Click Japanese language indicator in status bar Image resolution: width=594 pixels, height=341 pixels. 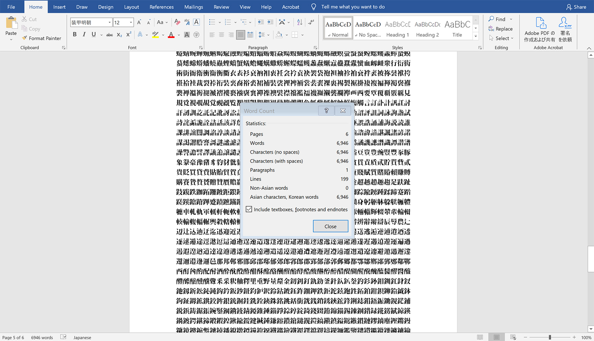(82, 338)
